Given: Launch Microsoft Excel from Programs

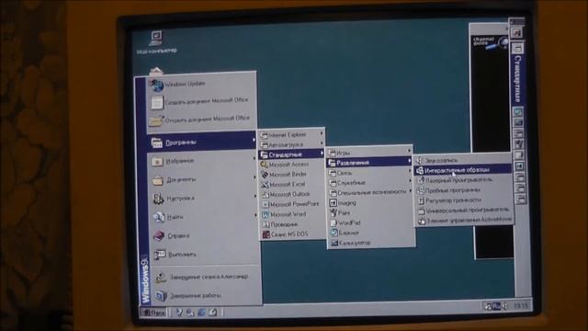Looking at the screenshot, I should (292, 184).
